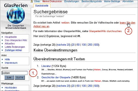
Task: Click 'legen Sie den Artikel neu an' link
Action: pyautogui.click(x=127, y=23)
